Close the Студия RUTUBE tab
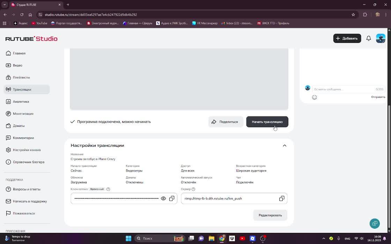 [60, 5]
